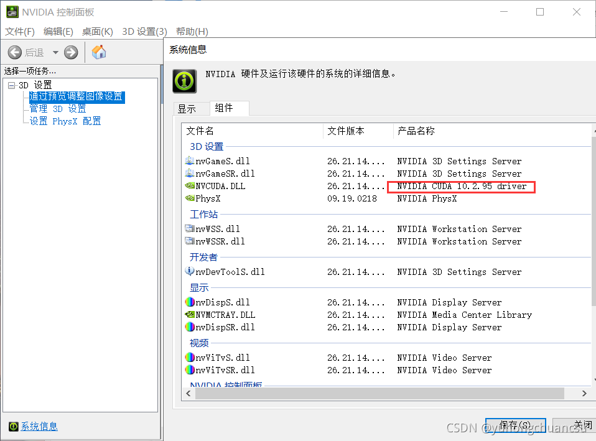Click the Forward arrow toolbar button
The width and height of the screenshot is (596, 441).
click(71, 52)
